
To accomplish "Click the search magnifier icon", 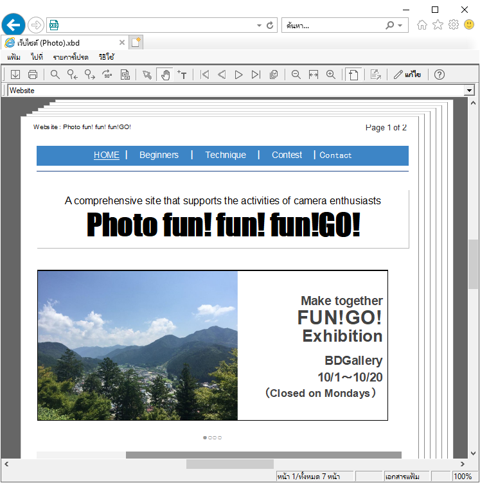I will tap(390, 25).
